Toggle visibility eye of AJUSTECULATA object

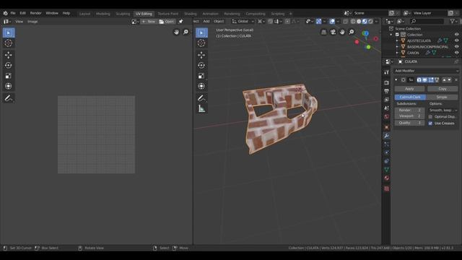click(x=456, y=40)
